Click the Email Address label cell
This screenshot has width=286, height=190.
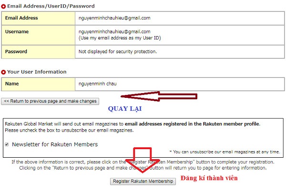coord(38,18)
